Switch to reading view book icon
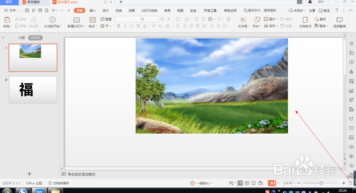The width and height of the screenshot is (356, 193). (253, 183)
